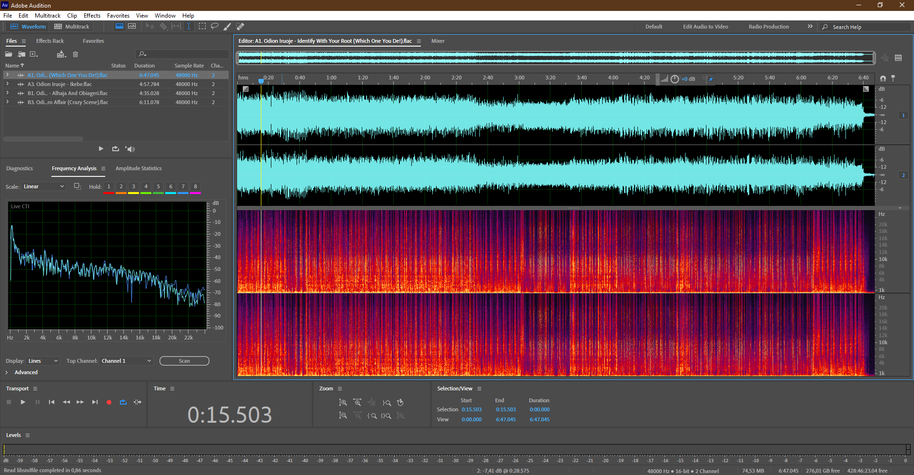
Task: Select the Marquee Selection tool
Action: (202, 27)
